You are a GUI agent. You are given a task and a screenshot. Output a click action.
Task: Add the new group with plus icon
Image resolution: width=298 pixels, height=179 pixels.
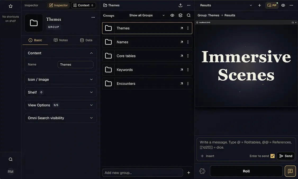coord(188,173)
